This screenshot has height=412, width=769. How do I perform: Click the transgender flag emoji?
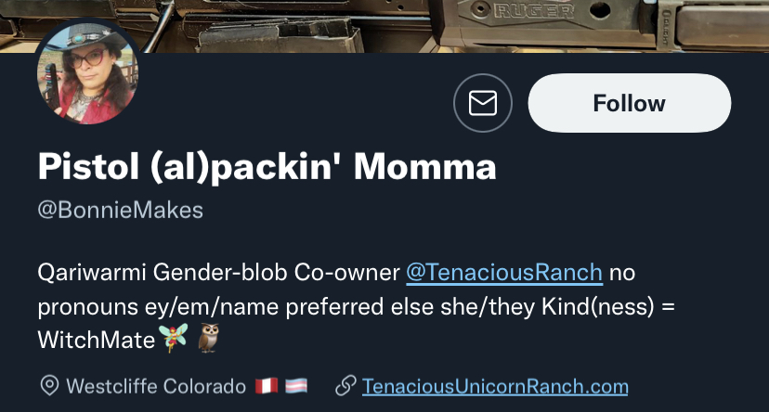tap(296, 386)
